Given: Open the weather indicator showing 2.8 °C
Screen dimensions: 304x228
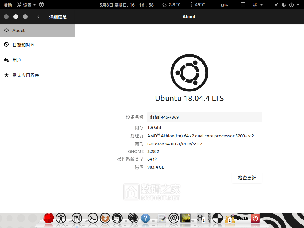Looking at the screenshot, I should (172, 5).
